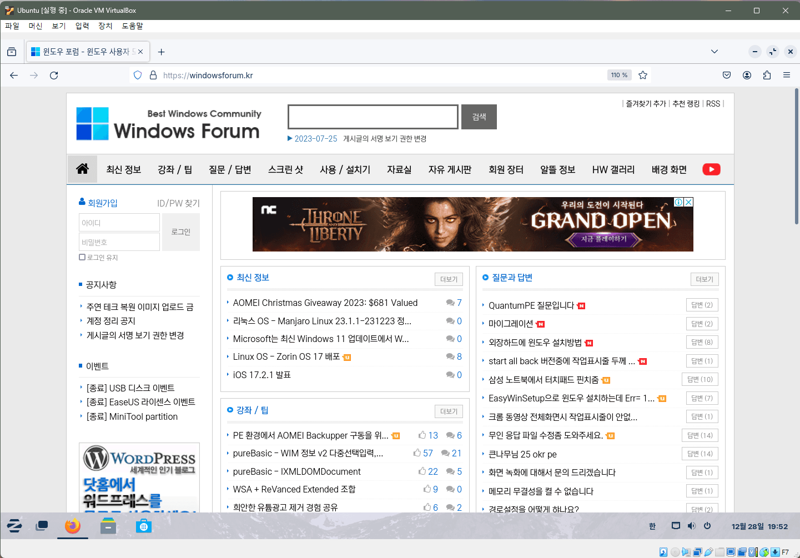
Task: Open the 장치 menu in VirtualBox
Action: [x=105, y=26]
